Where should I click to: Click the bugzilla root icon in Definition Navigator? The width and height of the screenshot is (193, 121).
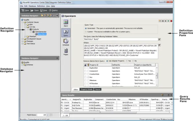tap(22, 20)
